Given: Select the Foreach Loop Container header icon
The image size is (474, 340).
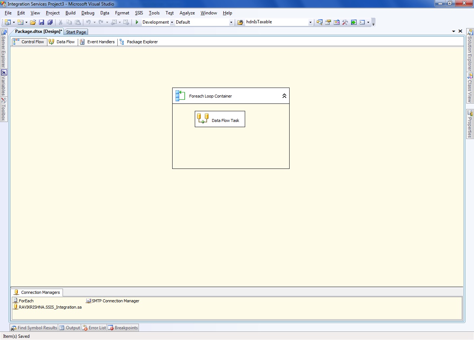Looking at the screenshot, I should pos(180,95).
